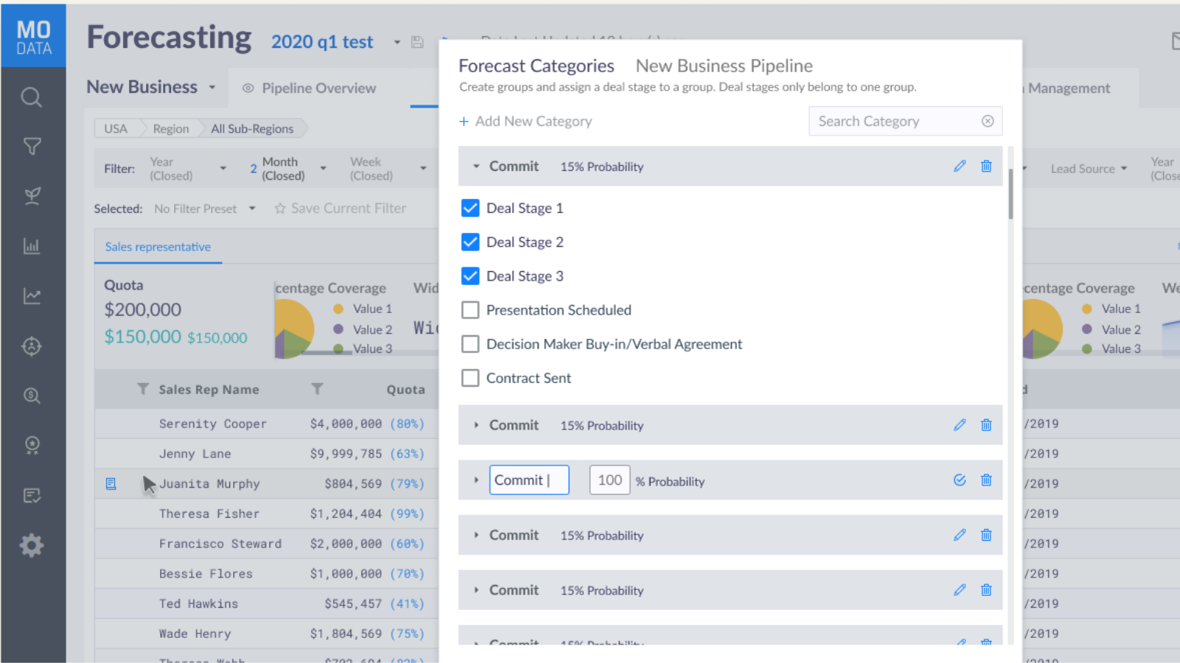Expand the second Commit category
This screenshot has height=663, width=1180.
tap(476, 425)
